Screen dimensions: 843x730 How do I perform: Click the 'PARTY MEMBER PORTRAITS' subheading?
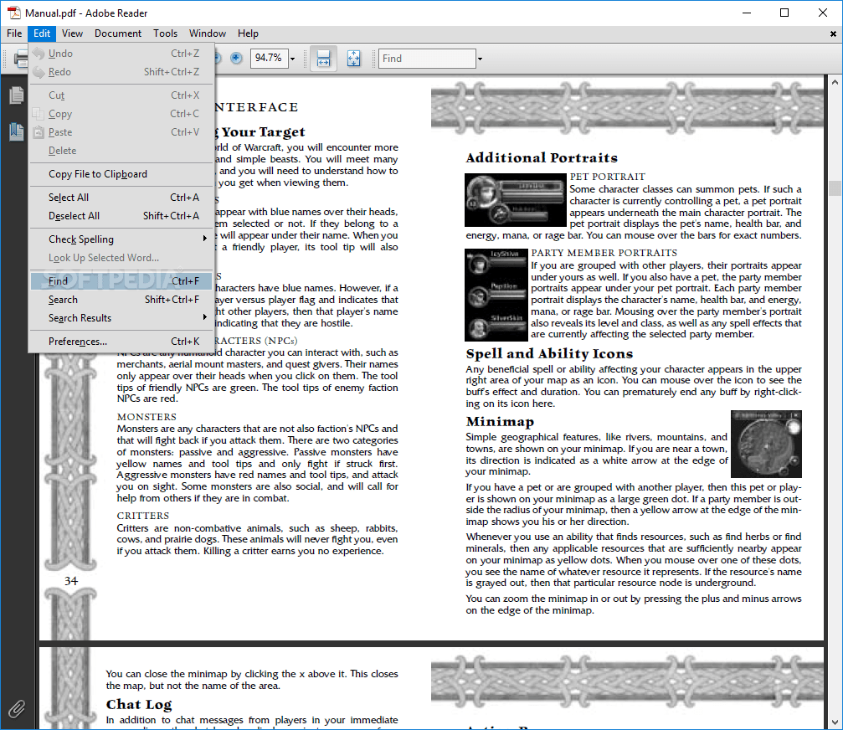pyautogui.click(x=604, y=253)
